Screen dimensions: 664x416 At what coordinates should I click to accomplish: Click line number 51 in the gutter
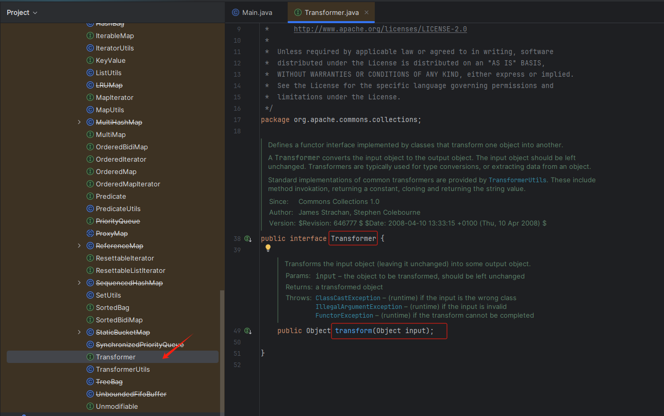pyautogui.click(x=237, y=354)
